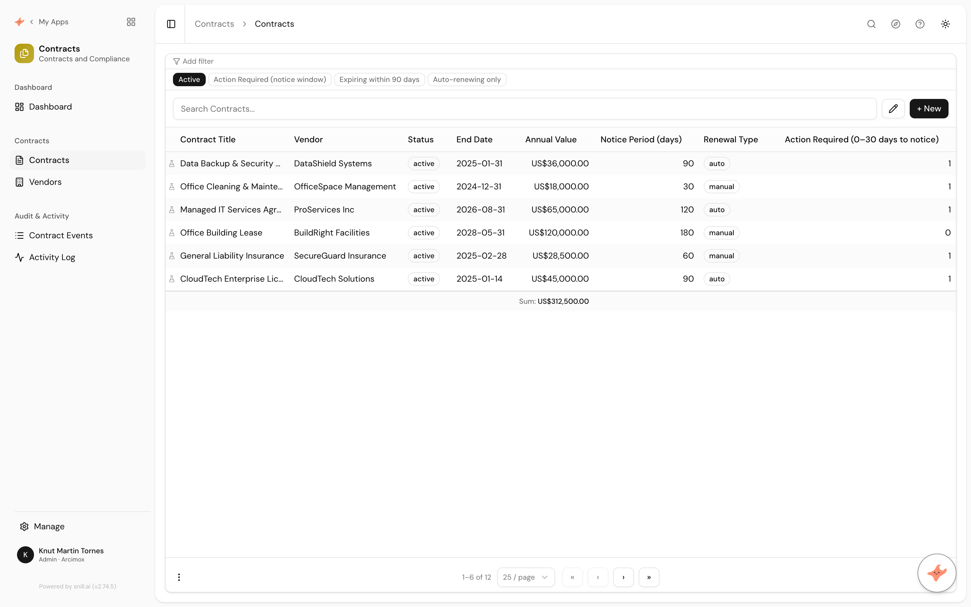This screenshot has height=607, width=971.
Task: Sort by Notice Period (days) header
Action: [x=641, y=139]
